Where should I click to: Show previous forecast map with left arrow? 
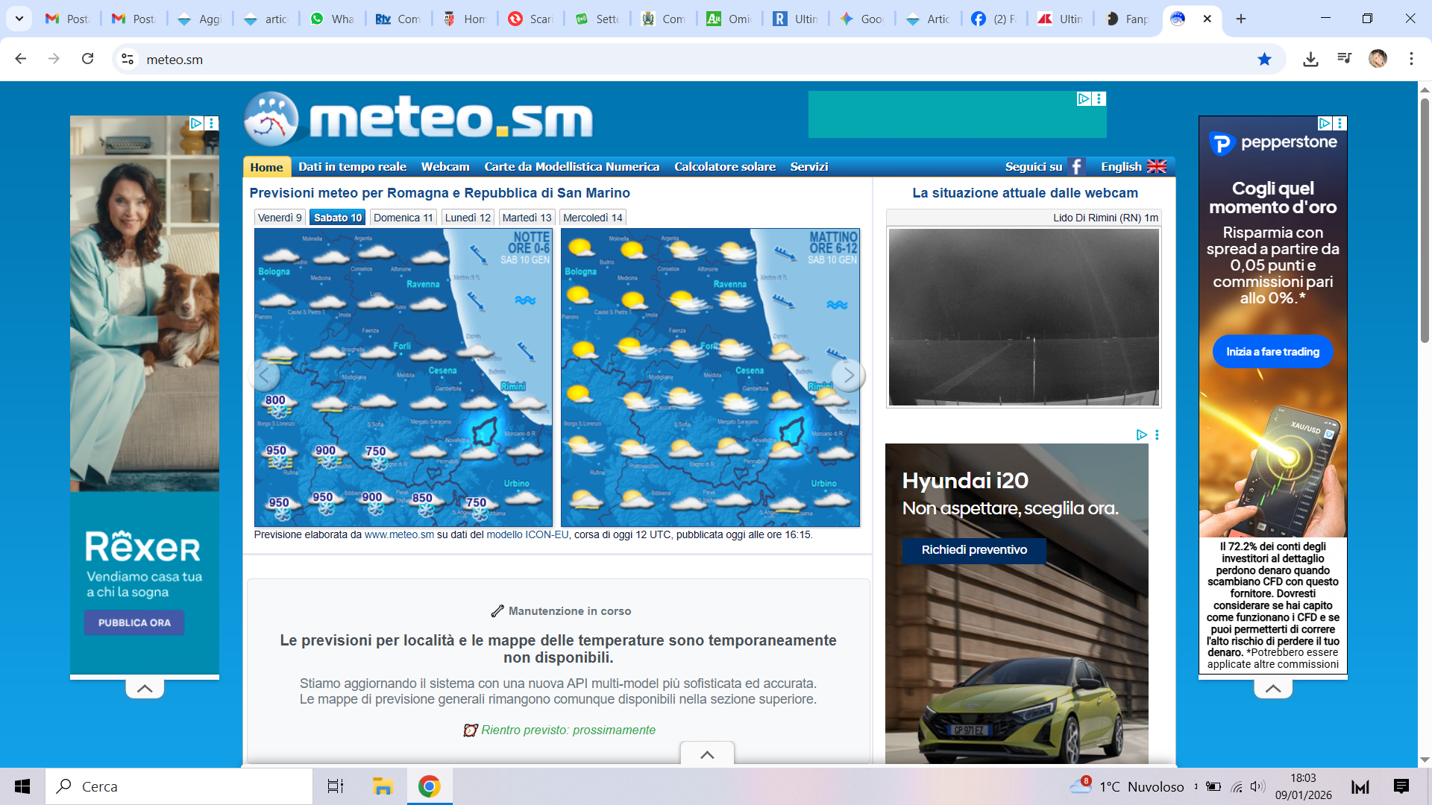point(264,376)
